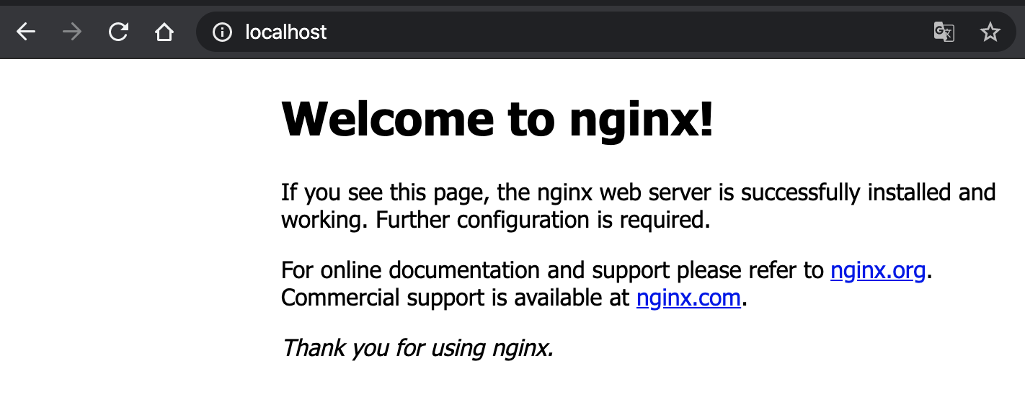Viewport: 1025px width, 418px height.
Task: Click the "Further configuration is required." sentence
Action: click(x=543, y=220)
